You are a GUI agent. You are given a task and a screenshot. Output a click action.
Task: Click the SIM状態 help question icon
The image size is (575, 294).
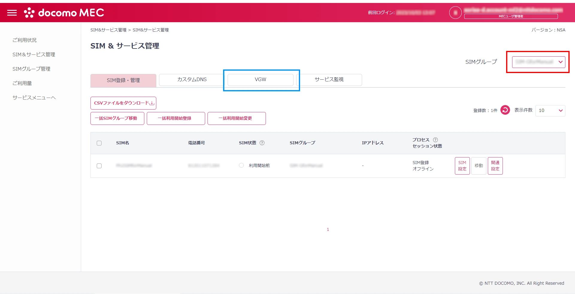click(x=262, y=143)
